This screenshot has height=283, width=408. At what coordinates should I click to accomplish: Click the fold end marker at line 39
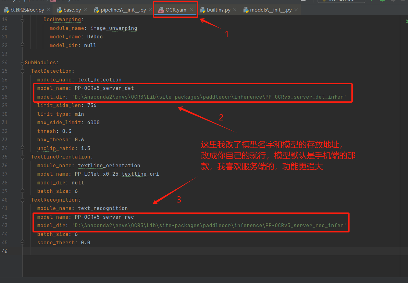tap(22, 191)
